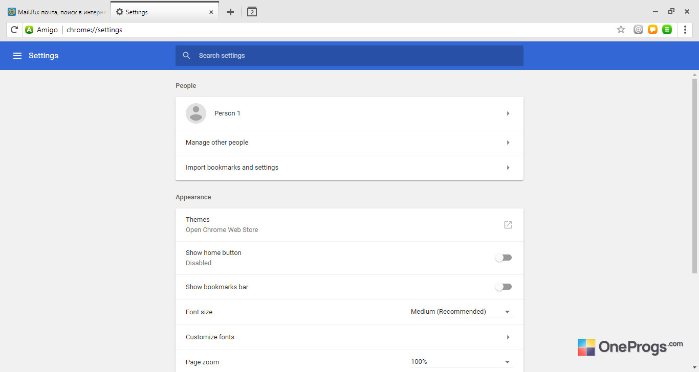
Task: Bookmark this page with the star icon
Action: (x=621, y=30)
